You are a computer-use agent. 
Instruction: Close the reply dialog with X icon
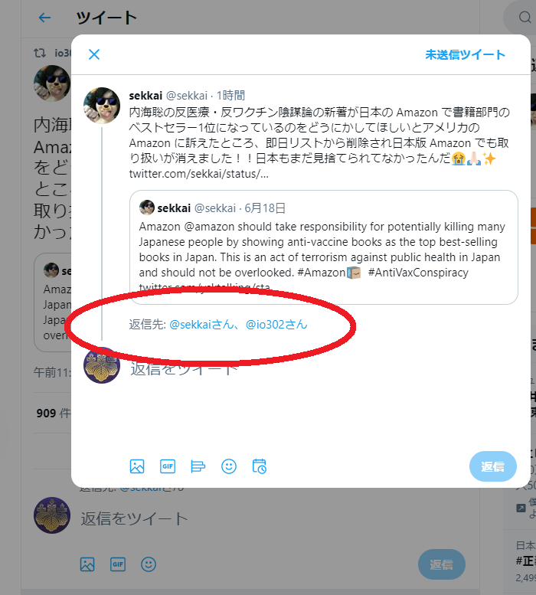click(94, 54)
